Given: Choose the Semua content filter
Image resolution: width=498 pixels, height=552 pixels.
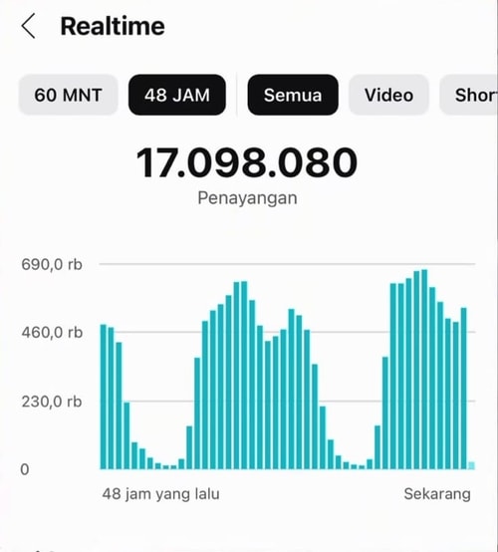Looking at the screenshot, I should pos(293,95).
